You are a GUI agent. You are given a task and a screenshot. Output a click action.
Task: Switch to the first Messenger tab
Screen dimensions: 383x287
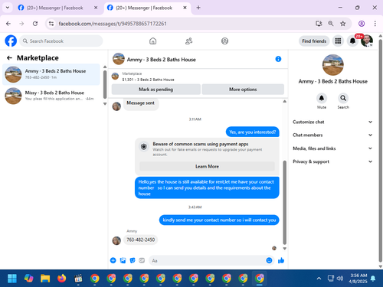click(x=55, y=8)
